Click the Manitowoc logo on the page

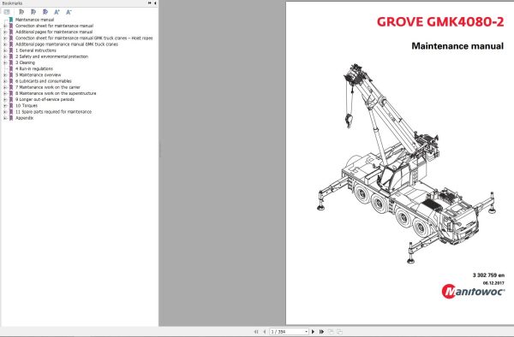[473, 291]
